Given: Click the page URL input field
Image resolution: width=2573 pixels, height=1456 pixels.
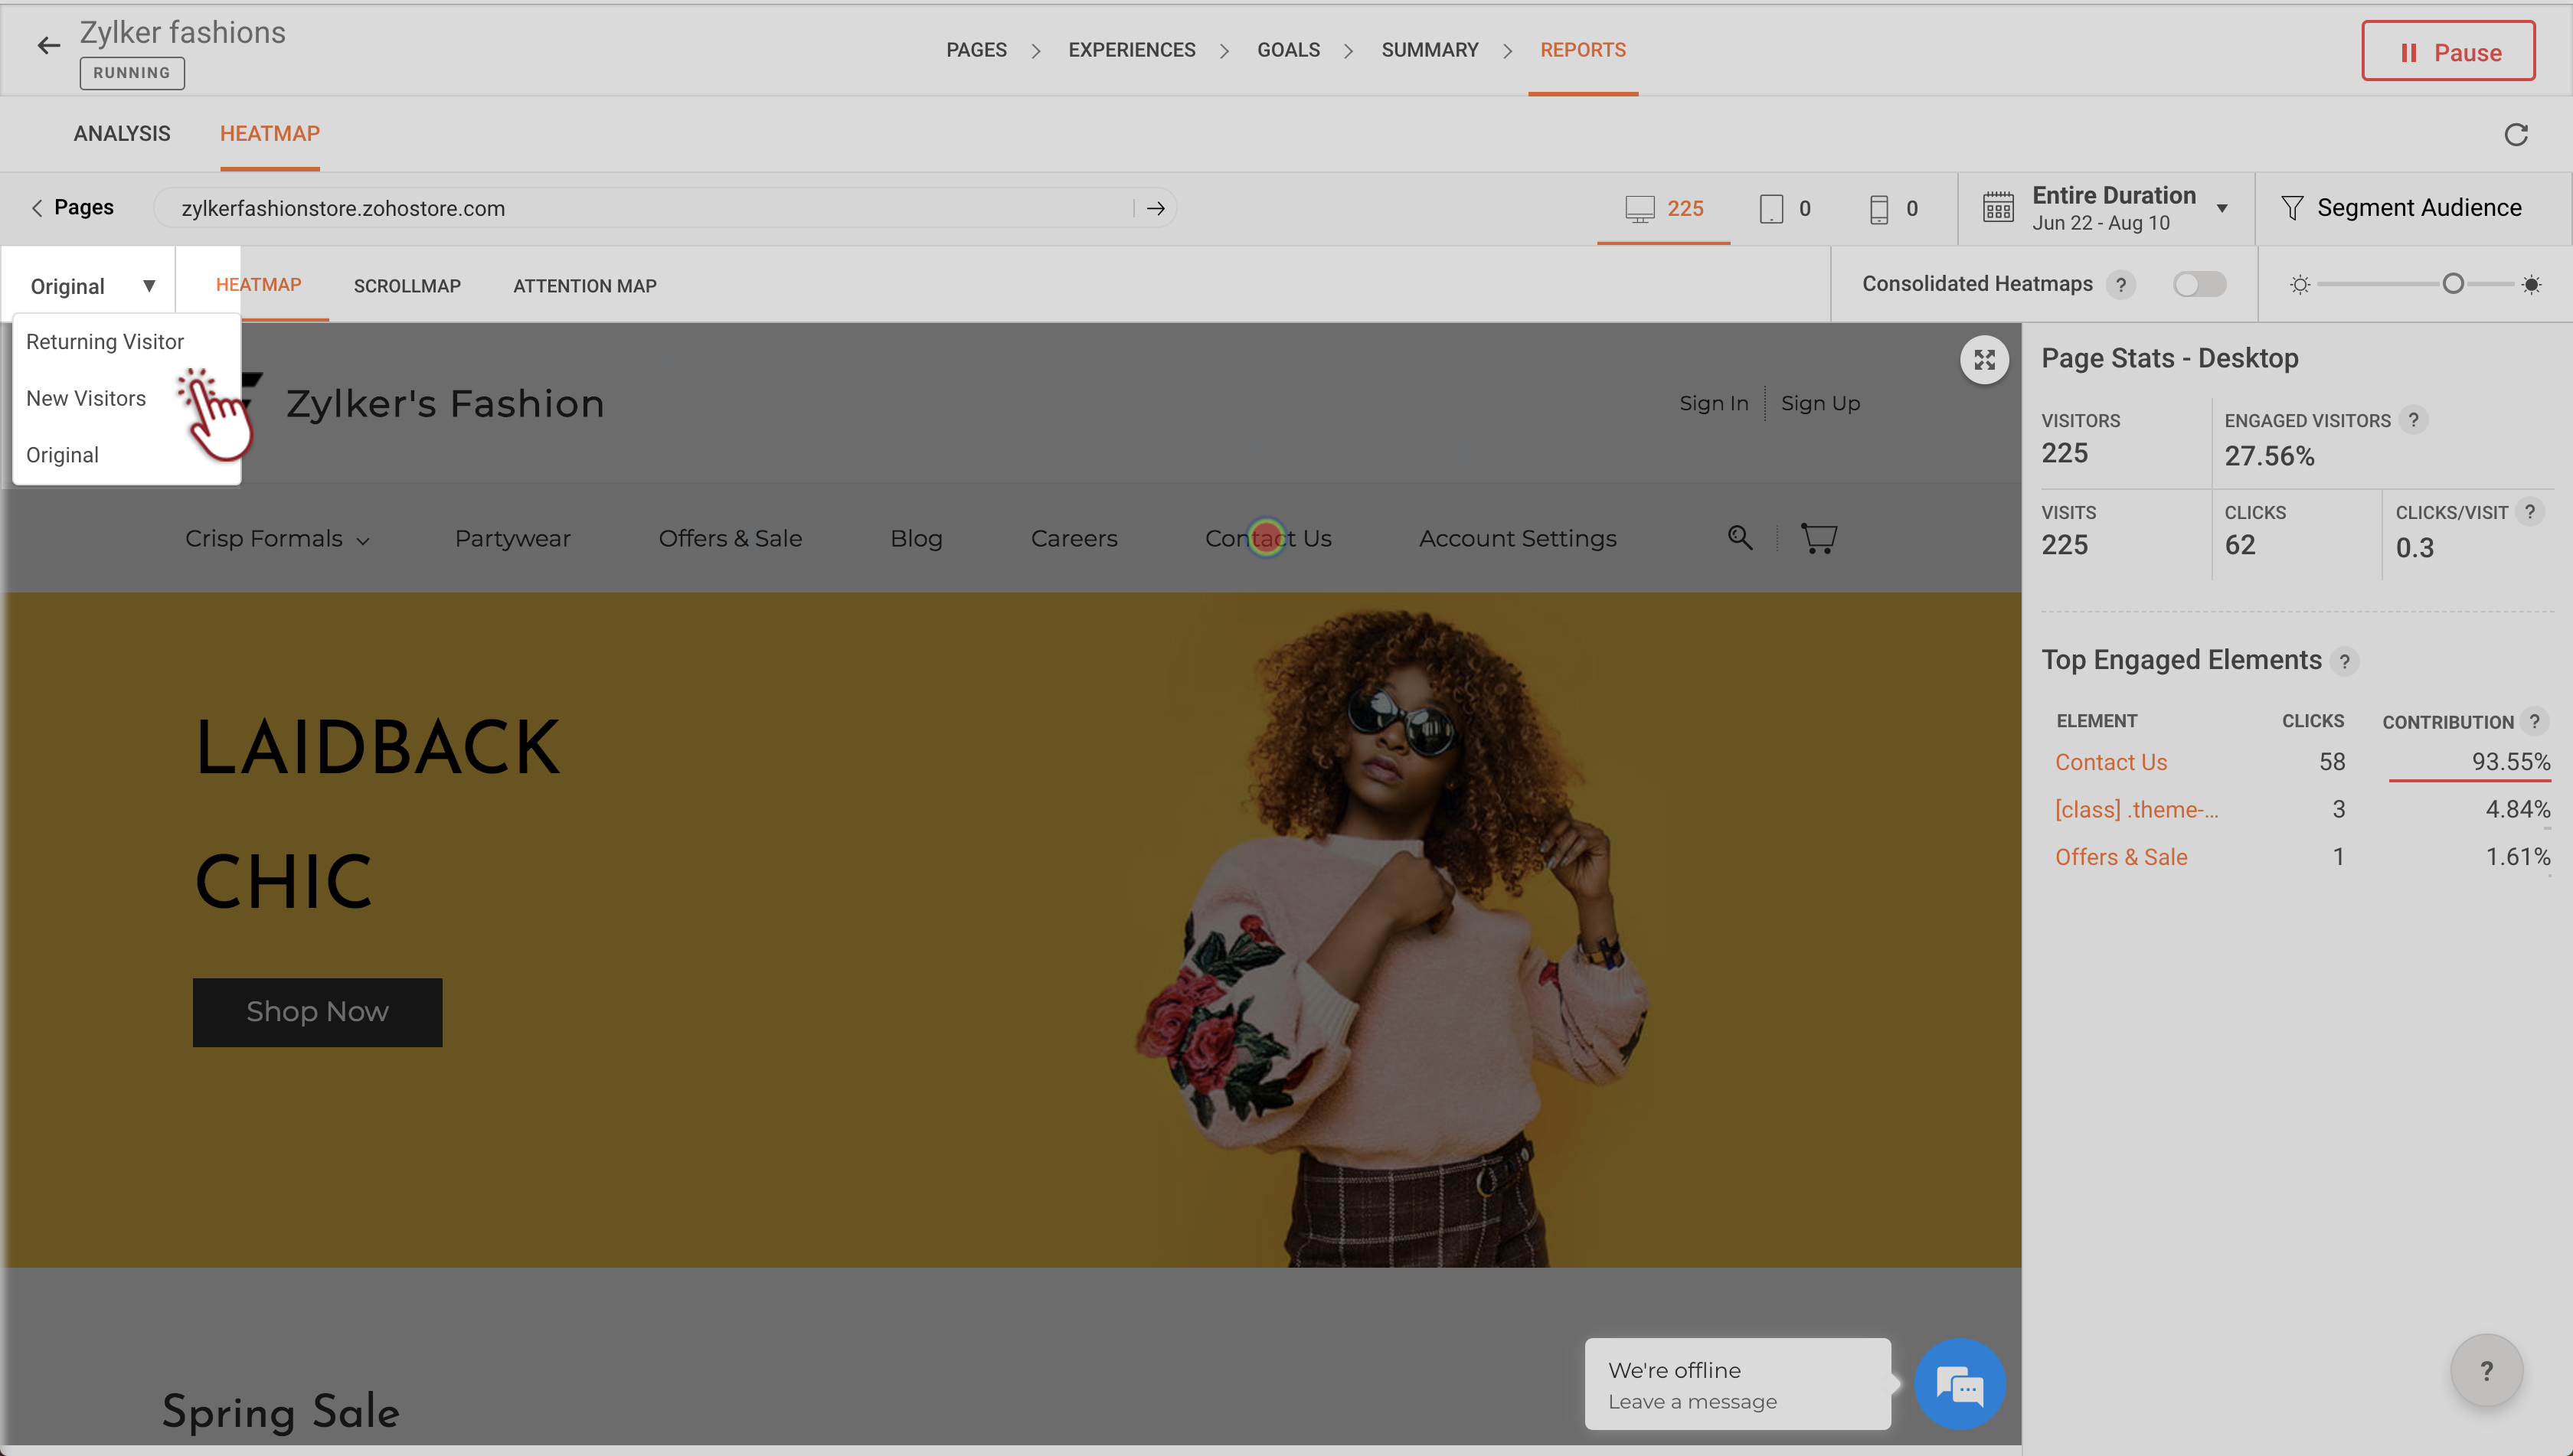Looking at the screenshot, I should click(x=640, y=208).
